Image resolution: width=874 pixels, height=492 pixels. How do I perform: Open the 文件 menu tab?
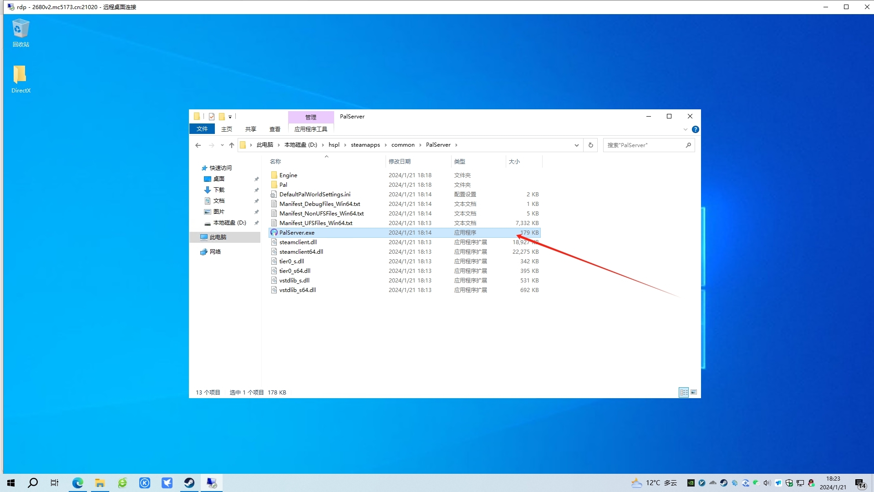pyautogui.click(x=202, y=129)
